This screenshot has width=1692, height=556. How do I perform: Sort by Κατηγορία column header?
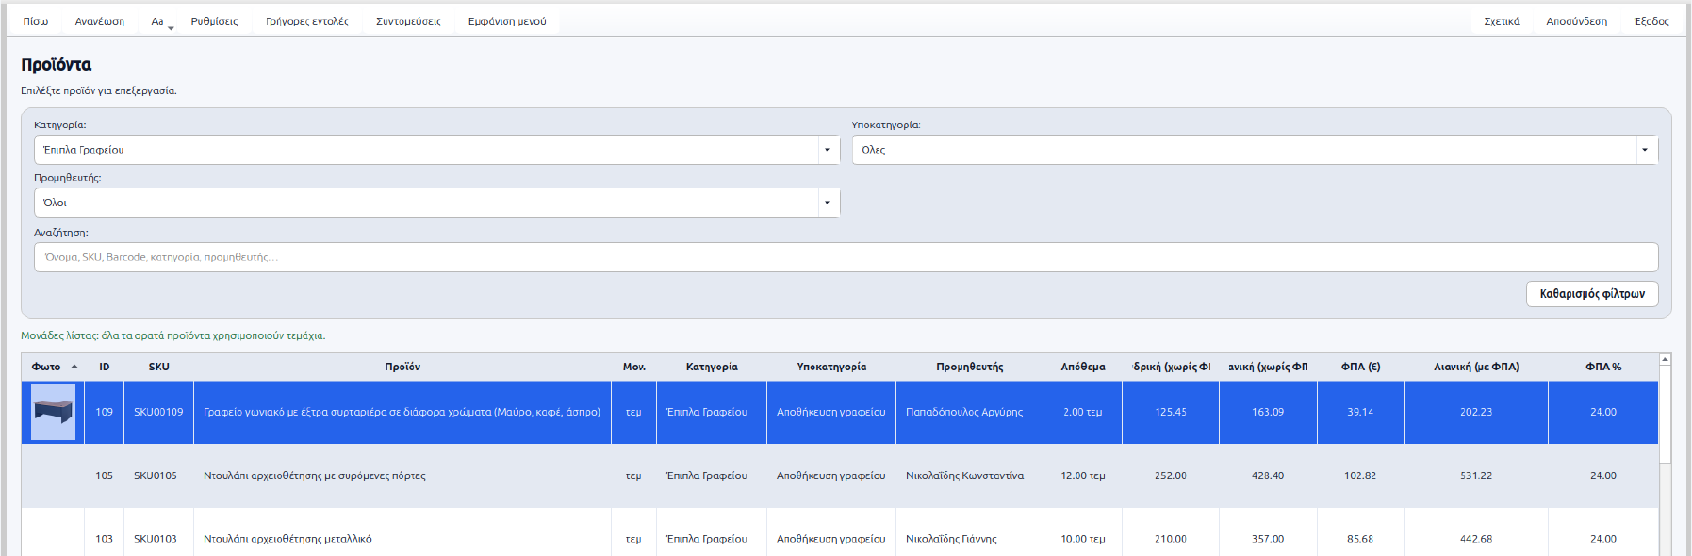tap(712, 367)
